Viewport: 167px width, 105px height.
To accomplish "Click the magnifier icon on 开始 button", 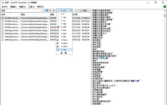I will tap(81, 10).
